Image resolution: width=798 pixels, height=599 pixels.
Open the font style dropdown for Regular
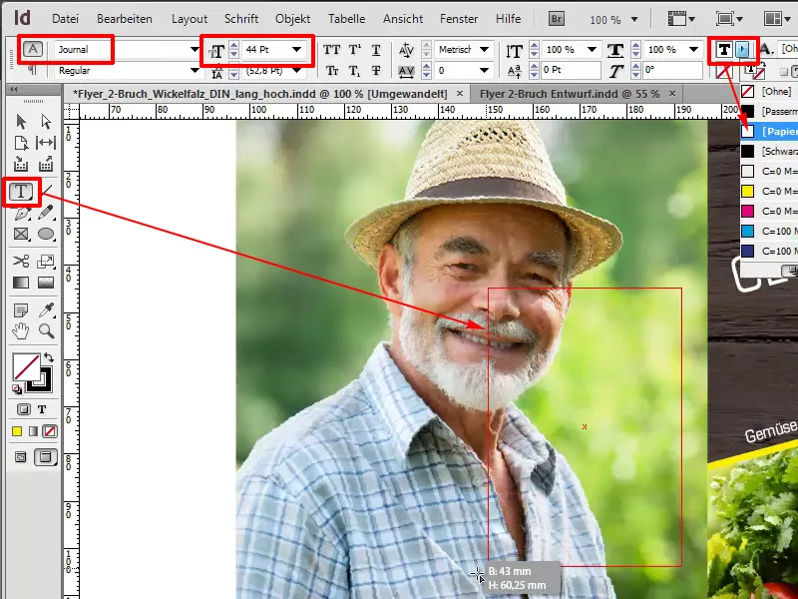tap(195, 70)
